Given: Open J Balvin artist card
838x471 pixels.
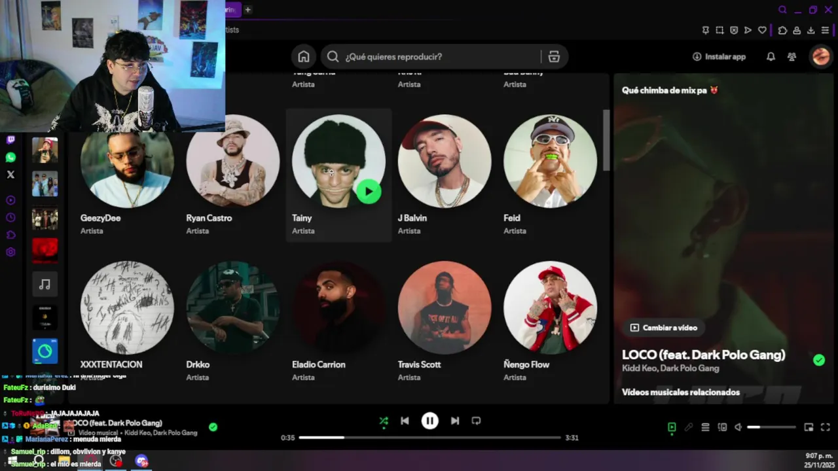Looking at the screenshot, I should coord(445,175).
